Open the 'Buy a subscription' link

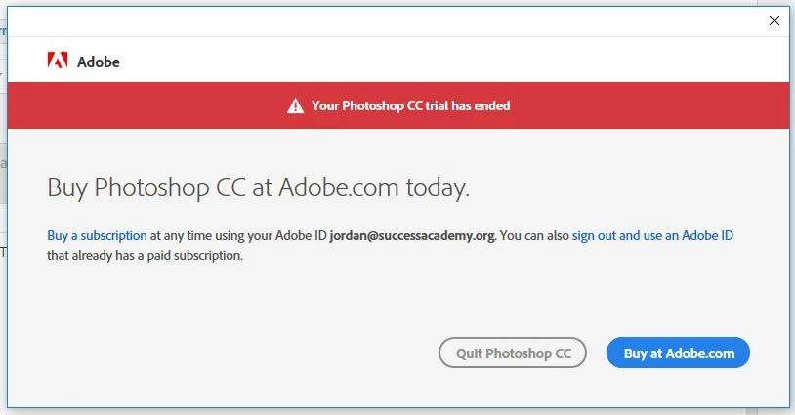(x=97, y=235)
